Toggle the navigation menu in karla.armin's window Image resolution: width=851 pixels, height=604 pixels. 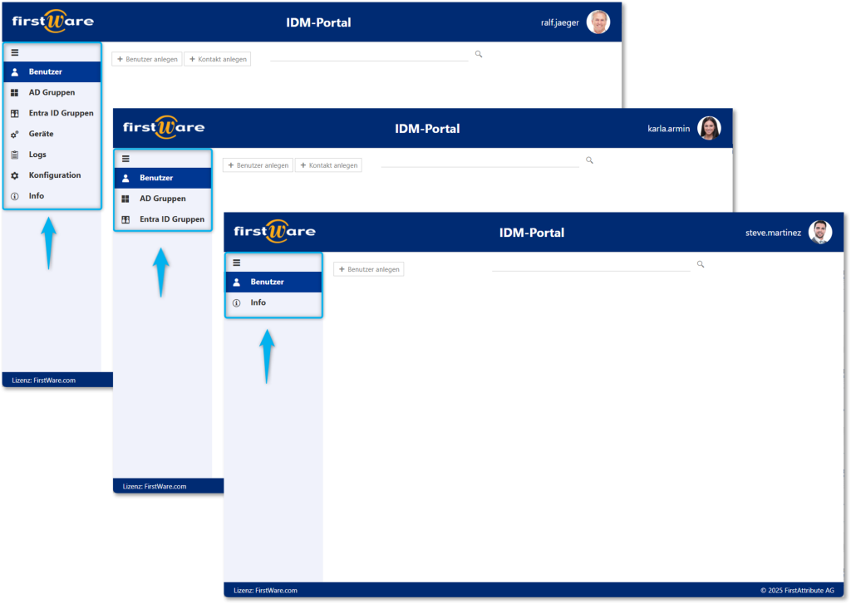(x=125, y=158)
